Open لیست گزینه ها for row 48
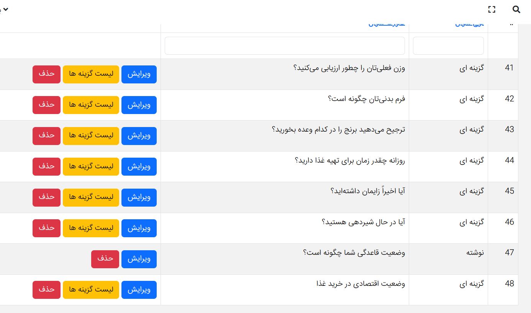Viewport: 531px width, 313px height. (91, 290)
